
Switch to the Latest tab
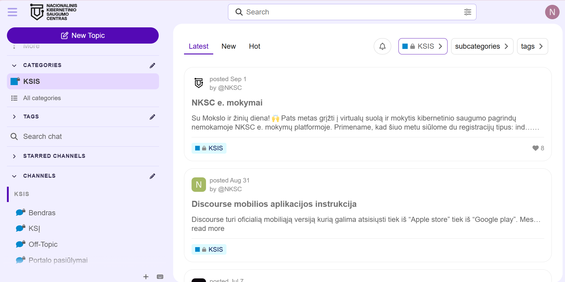pos(198,46)
